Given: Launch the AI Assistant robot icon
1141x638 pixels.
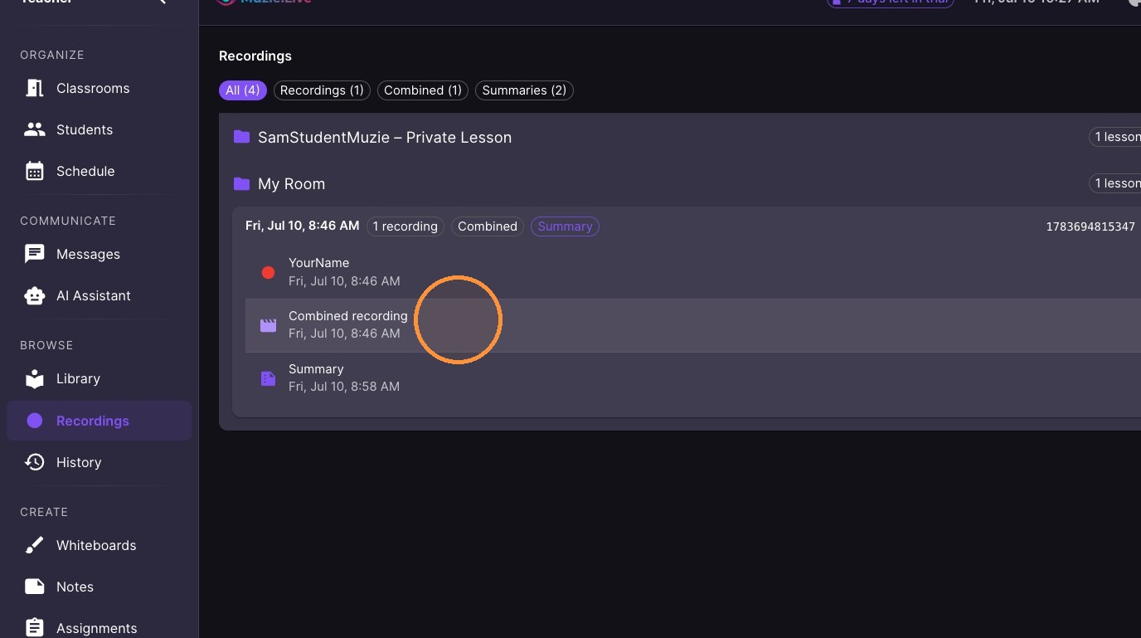Looking at the screenshot, I should (x=35, y=295).
